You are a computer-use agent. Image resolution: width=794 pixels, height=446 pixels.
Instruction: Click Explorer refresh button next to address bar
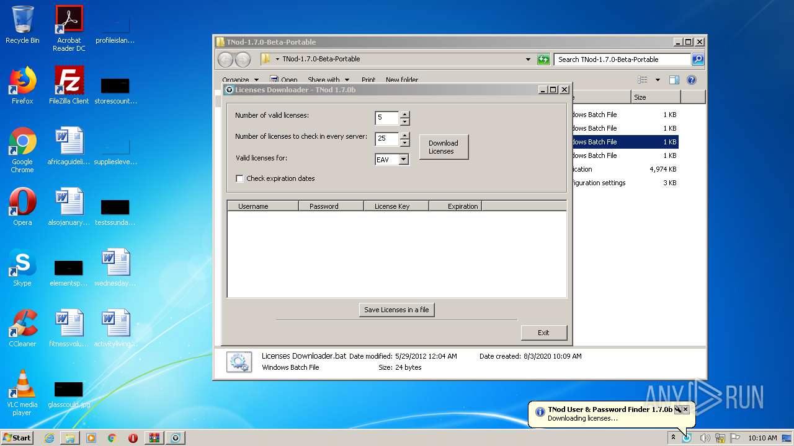pos(543,59)
